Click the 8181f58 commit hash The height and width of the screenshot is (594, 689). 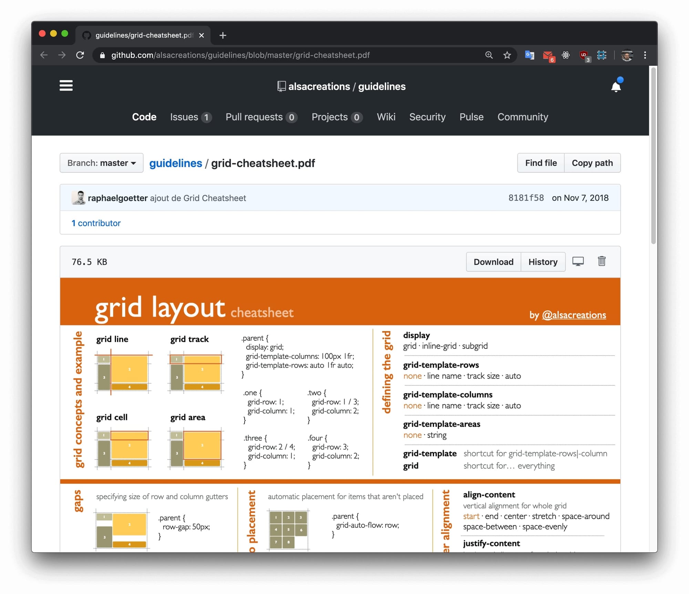coord(526,198)
